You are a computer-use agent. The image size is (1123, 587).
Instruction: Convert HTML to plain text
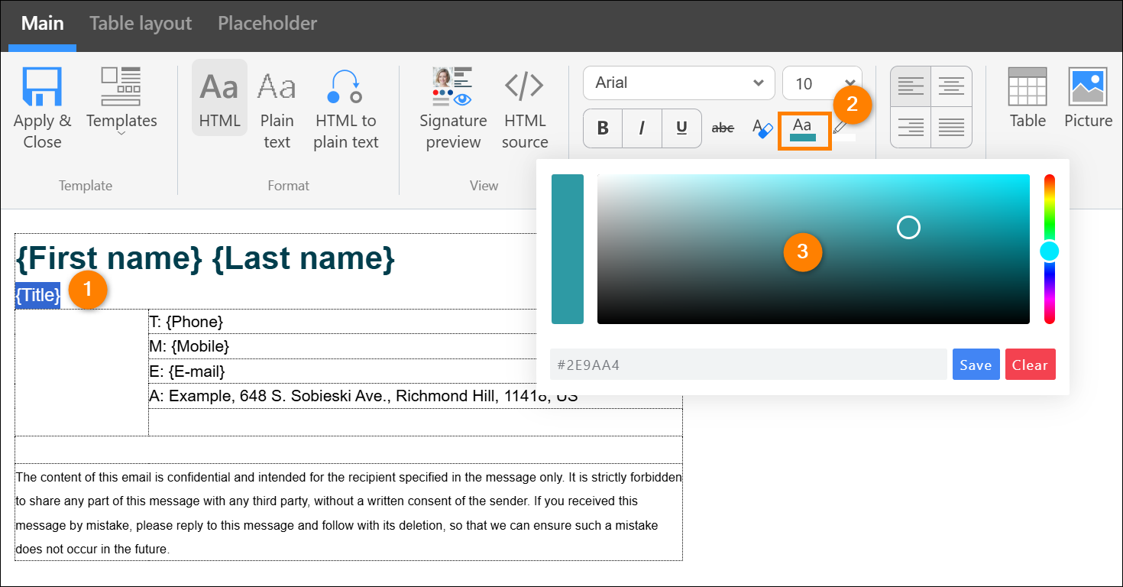(346, 109)
